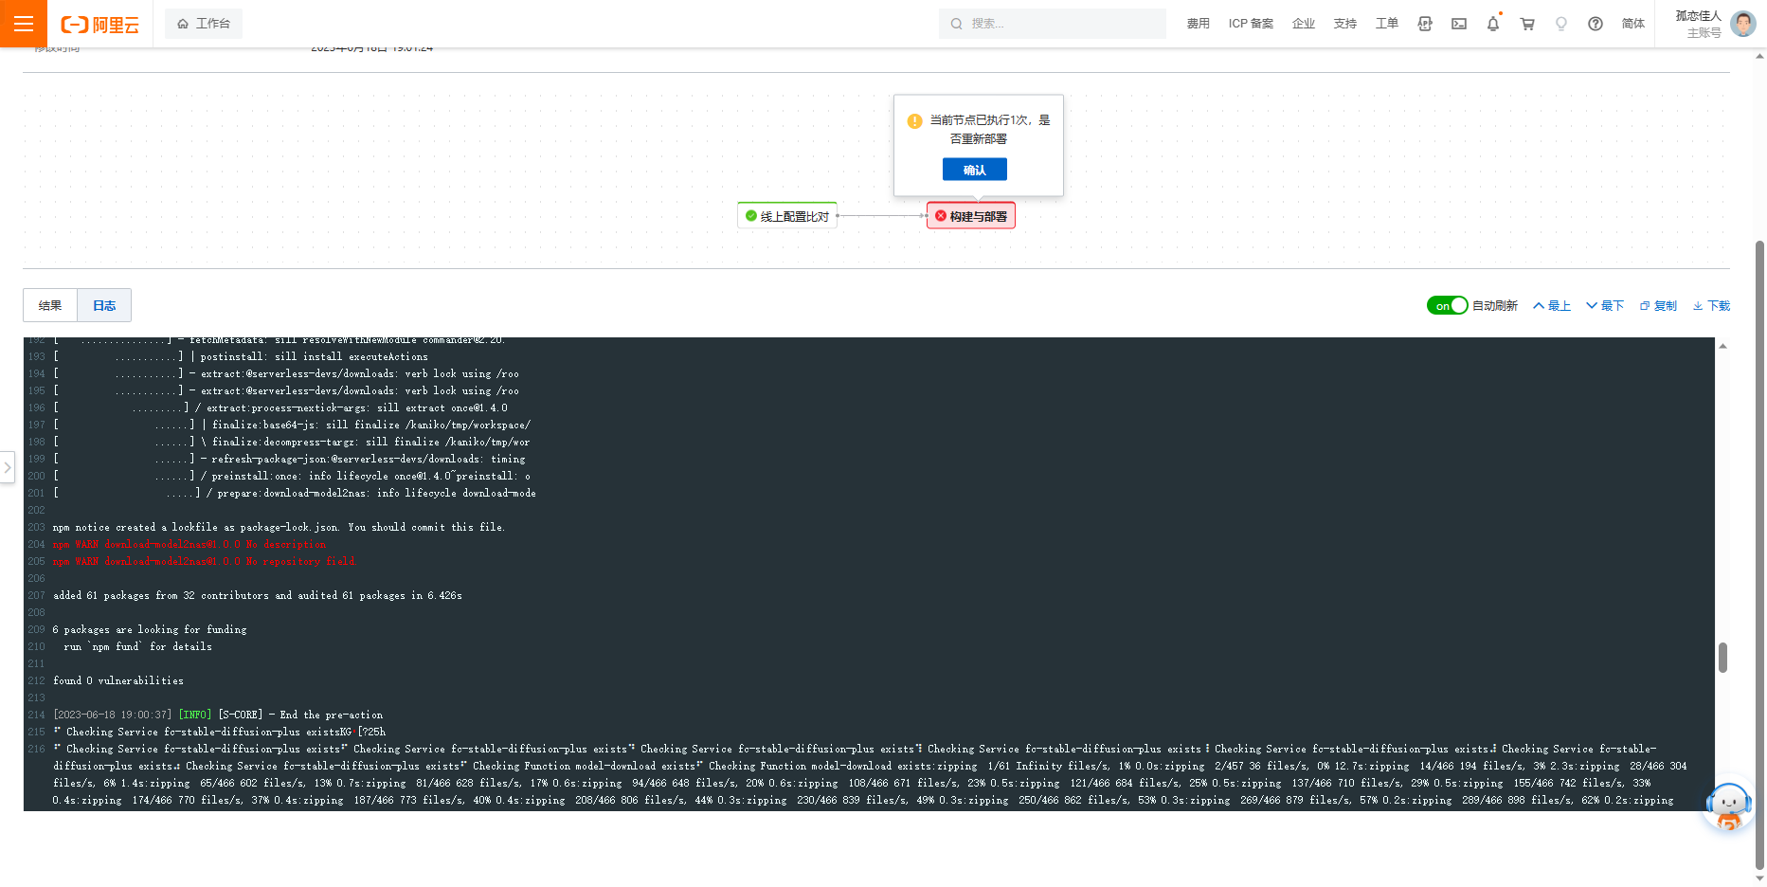The height and width of the screenshot is (887, 1767).
Task: Open the hamburger navigation menu
Action: (24, 24)
